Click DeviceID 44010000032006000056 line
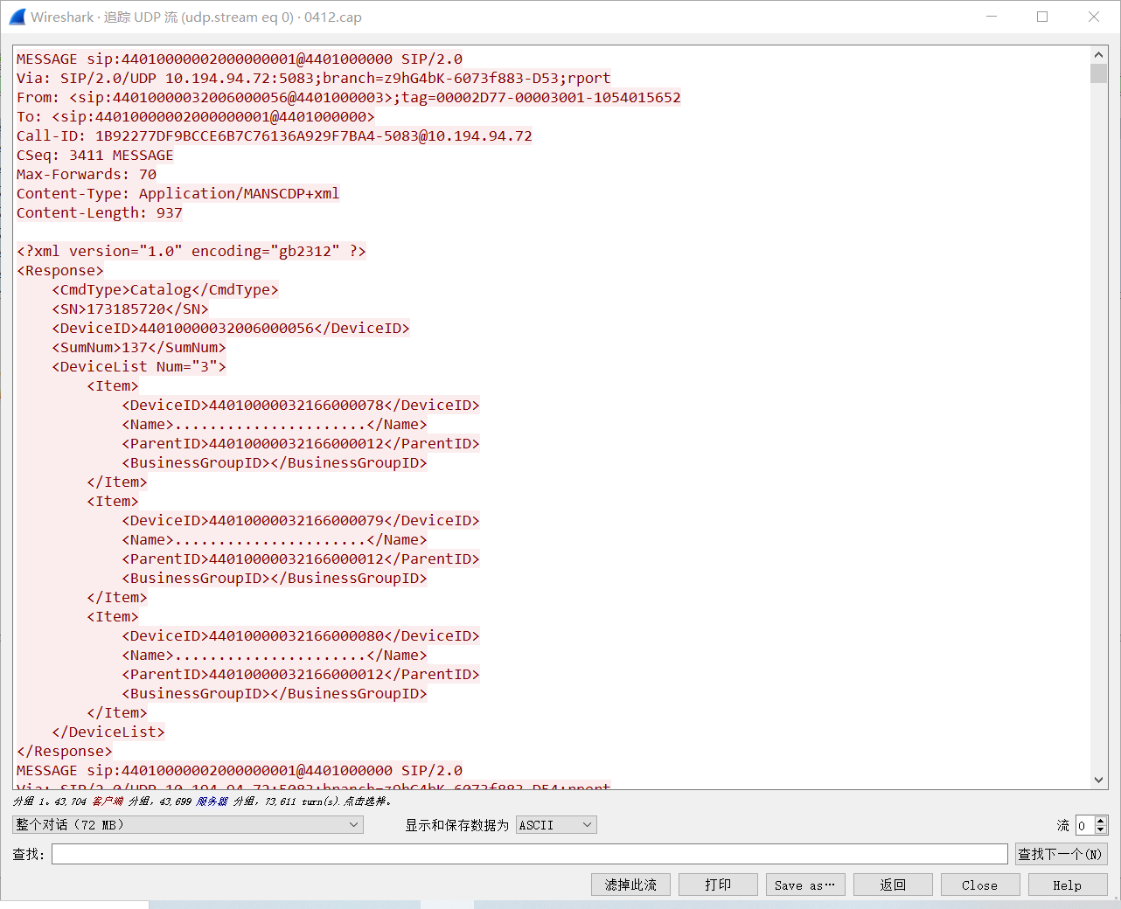The image size is (1121, 909). [x=231, y=328]
